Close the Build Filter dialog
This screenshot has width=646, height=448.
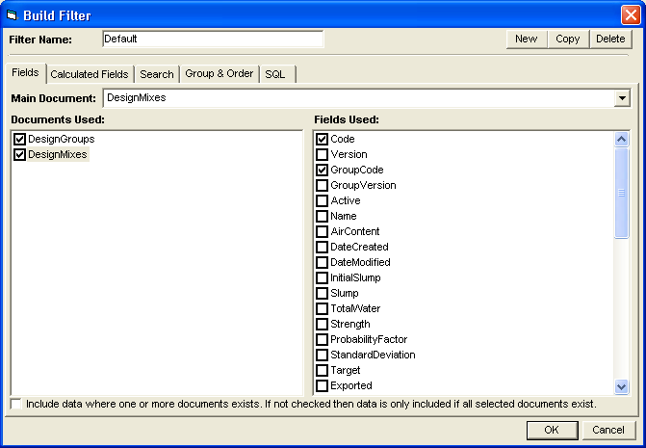(629, 13)
